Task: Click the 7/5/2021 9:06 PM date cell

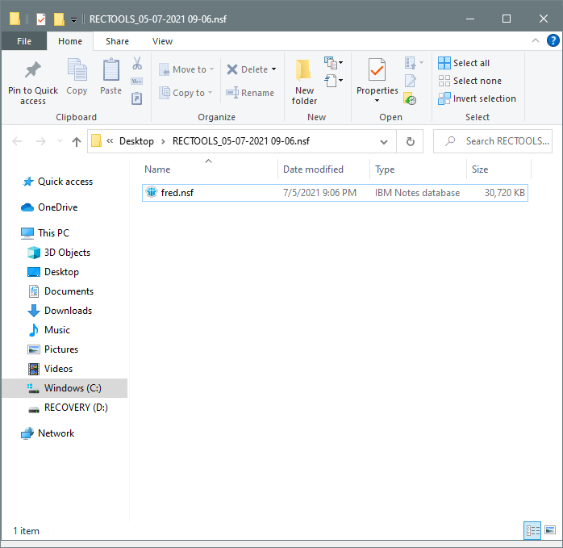Action: [x=319, y=193]
